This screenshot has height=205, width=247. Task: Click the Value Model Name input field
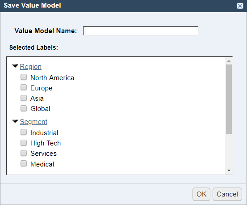coord(141,31)
